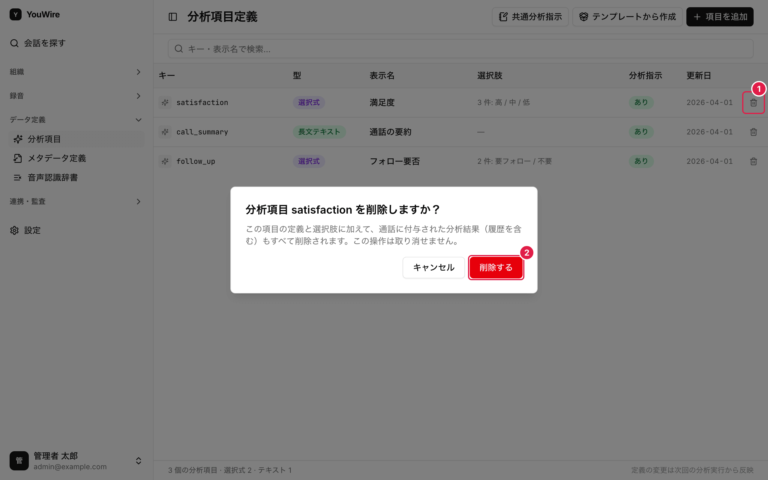Viewport: 768px width, 480px height.
Task: Click the 2026-04-01 date in call_summary row
Action: click(x=709, y=132)
